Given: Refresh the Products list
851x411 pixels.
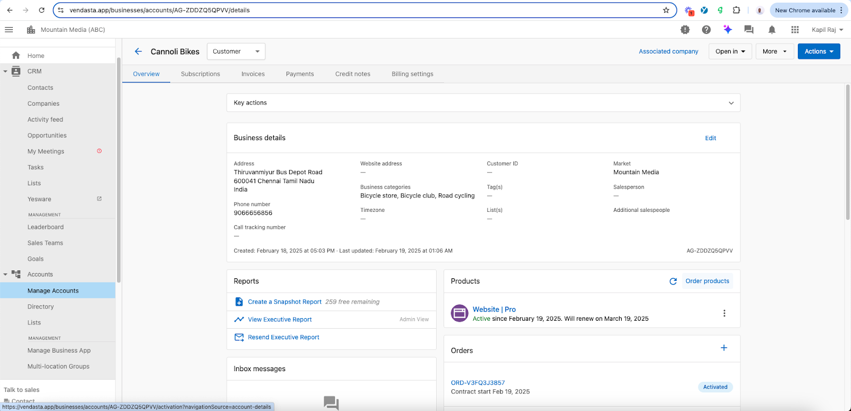Looking at the screenshot, I should pyautogui.click(x=673, y=281).
